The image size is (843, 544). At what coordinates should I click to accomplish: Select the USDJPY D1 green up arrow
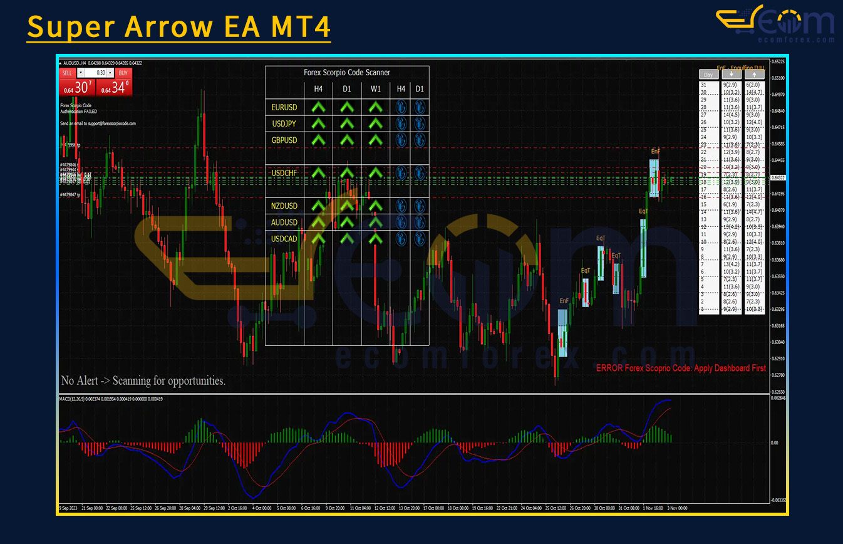click(x=347, y=123)
